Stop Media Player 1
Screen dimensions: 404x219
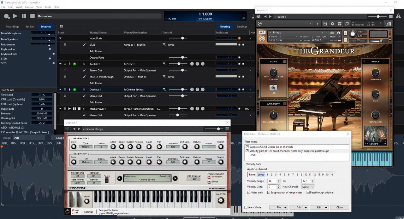(79, 109)
